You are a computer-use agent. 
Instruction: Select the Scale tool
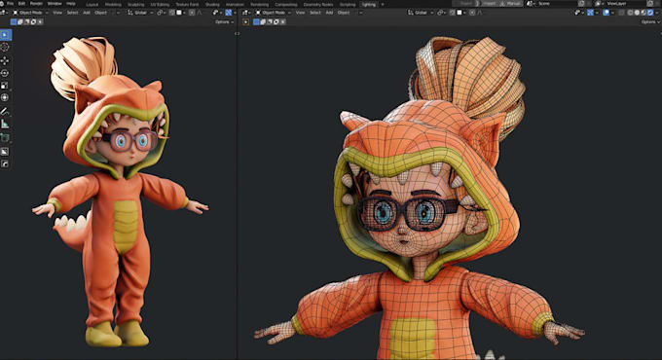coord(5,86)
